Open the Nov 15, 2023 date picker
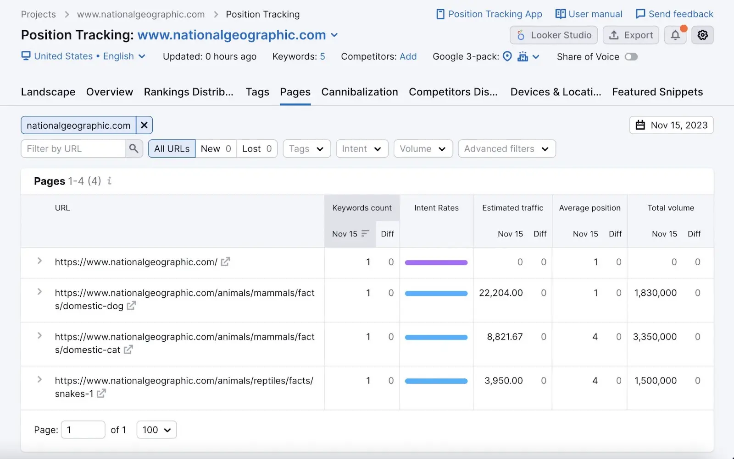This screenshot has height=459, width=734. pos(671,125)
